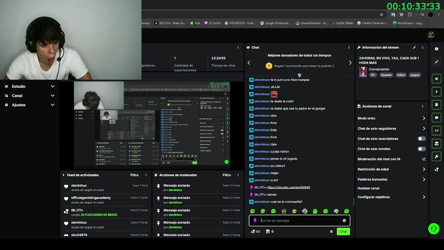Open Restricción de edad settings
Viewport: 444px width, 250px height.
(x=391, y=169)
